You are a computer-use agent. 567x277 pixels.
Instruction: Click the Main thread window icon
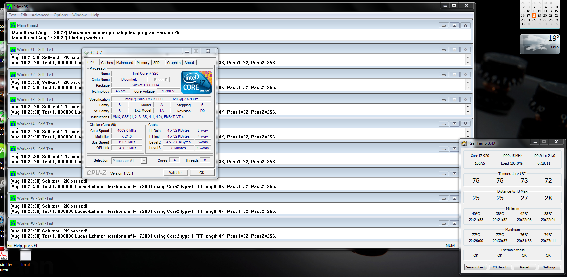click(13, 25)
